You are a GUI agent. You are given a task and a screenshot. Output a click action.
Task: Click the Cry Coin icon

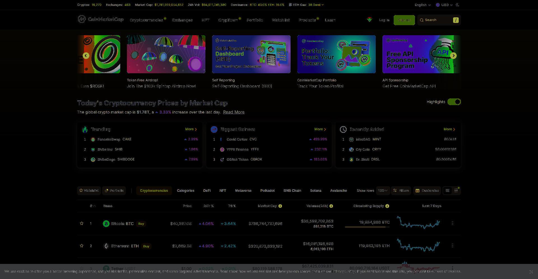[x=351, y=150]
